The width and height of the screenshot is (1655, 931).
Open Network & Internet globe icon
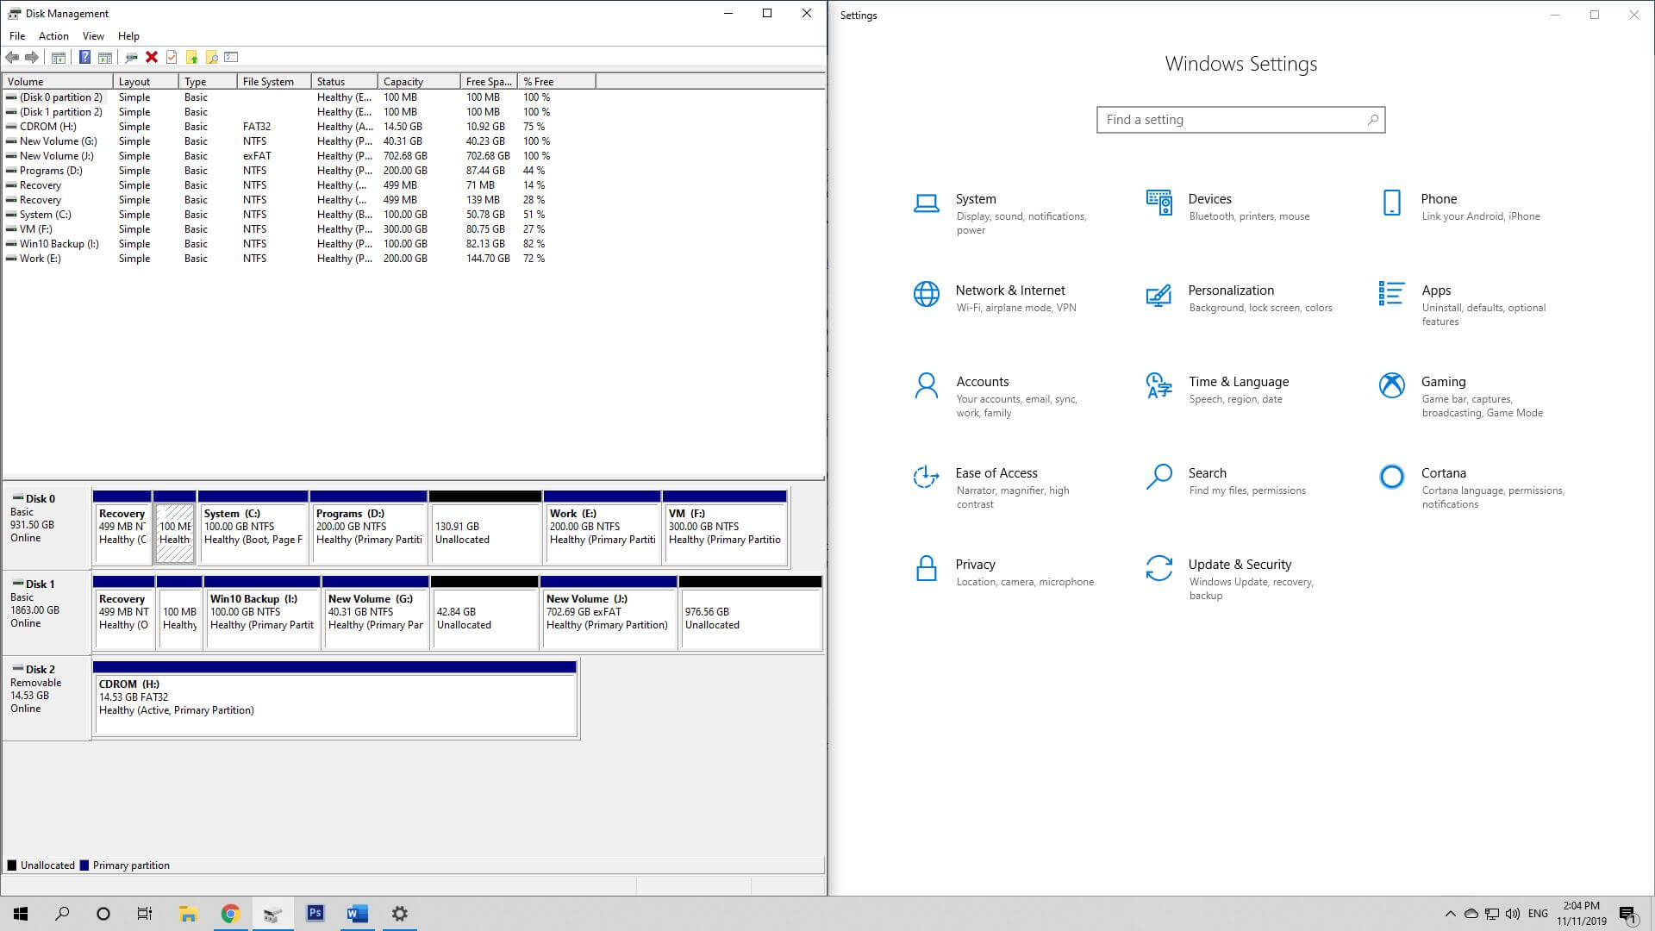926,294
